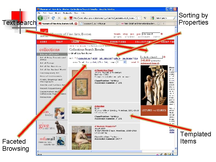Click the tickets link
The width and height of the screenshot is (216, 162).
point(117,34)
